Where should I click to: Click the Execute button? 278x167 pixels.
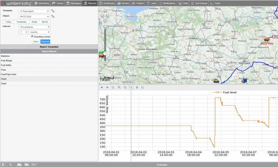click(45, 42)
